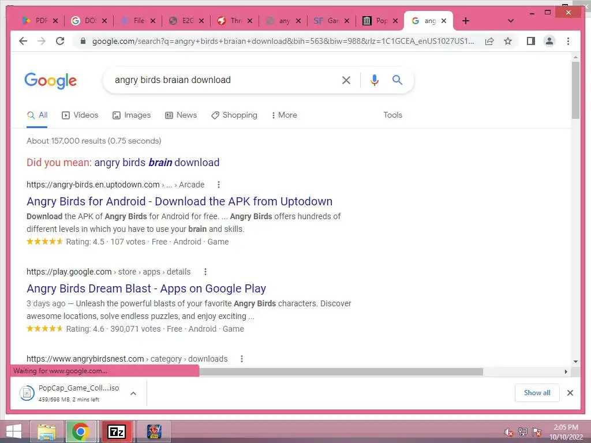Switch to the File tab

point(134,21)
